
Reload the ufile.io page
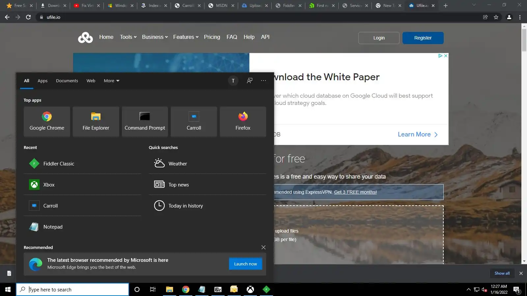click(x=28, y=17)
